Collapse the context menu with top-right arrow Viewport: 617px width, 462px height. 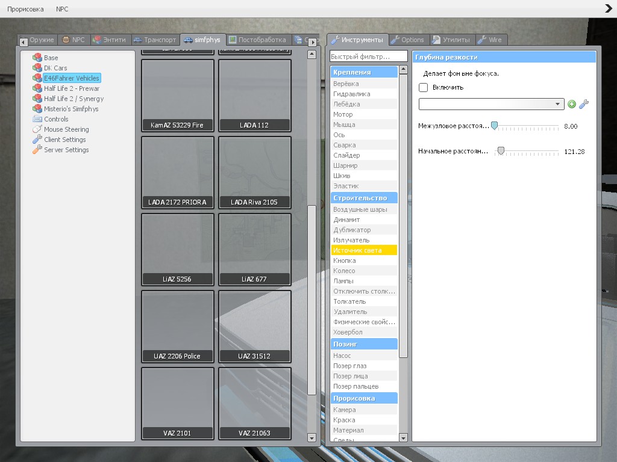pos(609,8)
